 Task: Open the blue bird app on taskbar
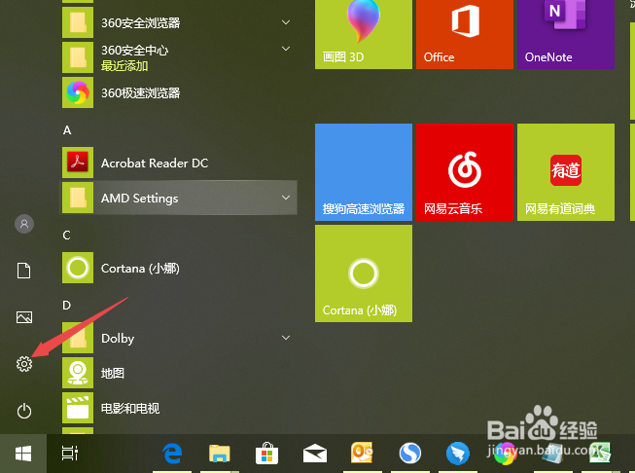(458, 454)
